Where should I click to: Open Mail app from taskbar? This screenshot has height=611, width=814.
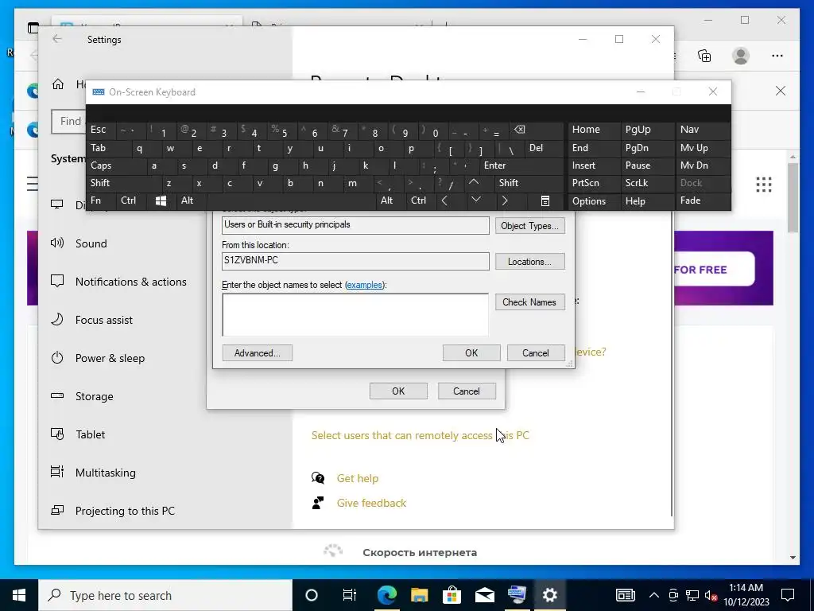click(x=485, y=595)
